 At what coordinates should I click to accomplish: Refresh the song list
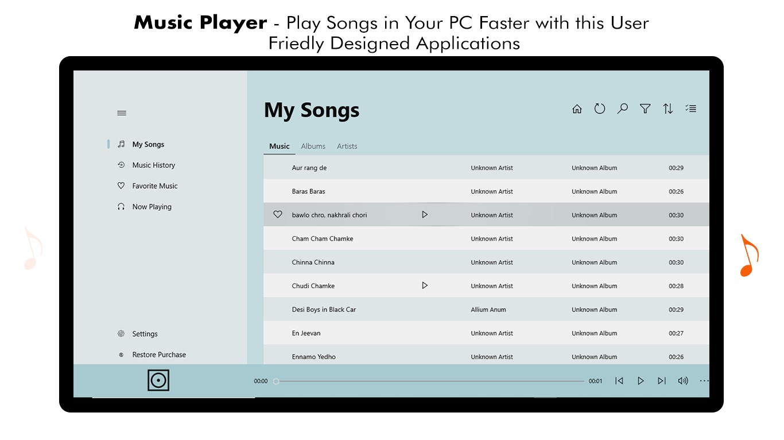pyautogui.click(x=600, y=109)
